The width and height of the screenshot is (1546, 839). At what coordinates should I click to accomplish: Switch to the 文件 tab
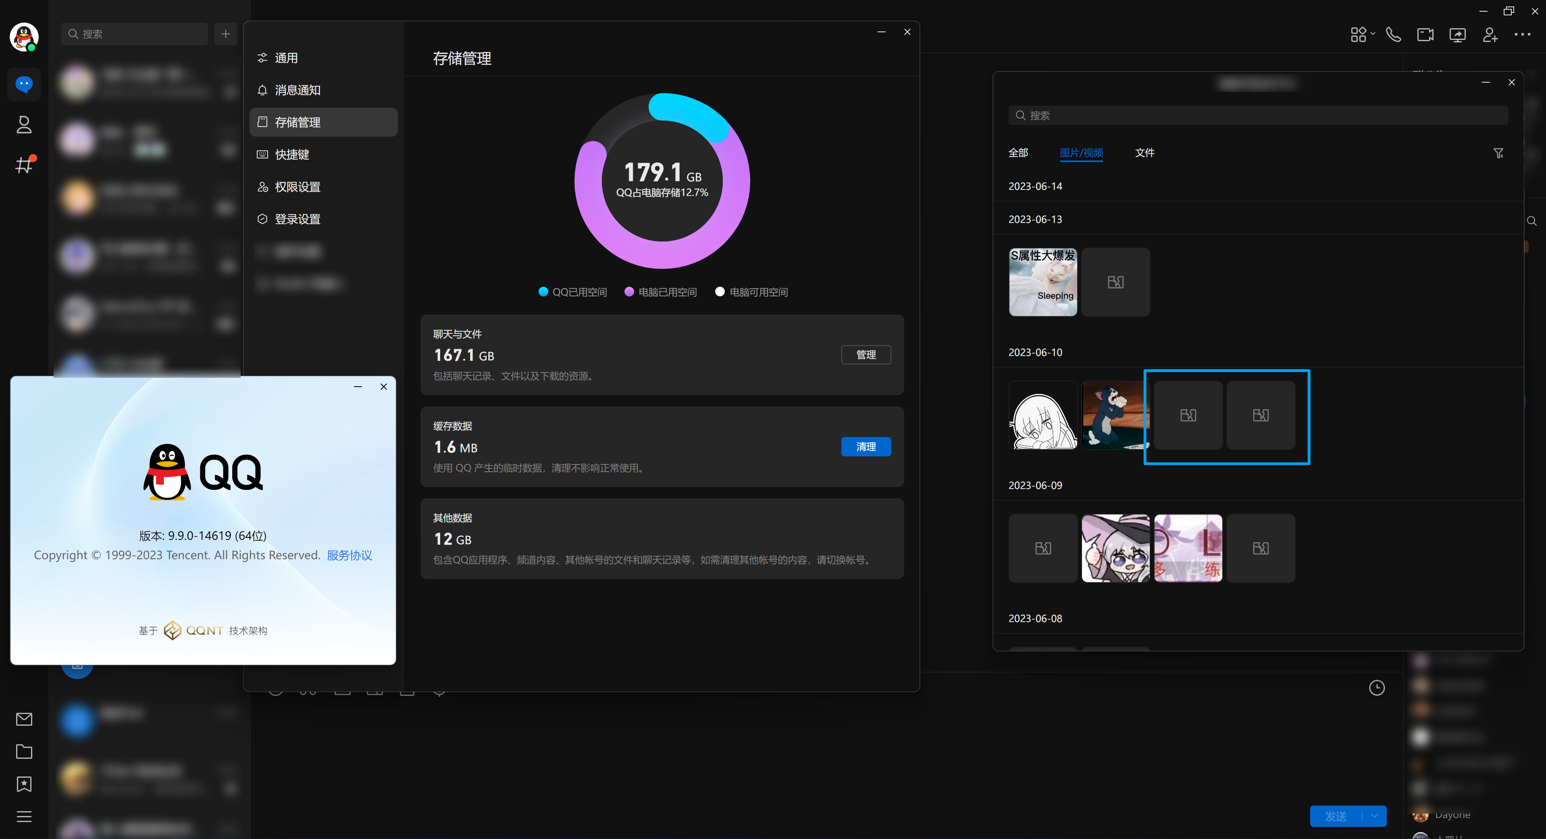point(1144,153)
